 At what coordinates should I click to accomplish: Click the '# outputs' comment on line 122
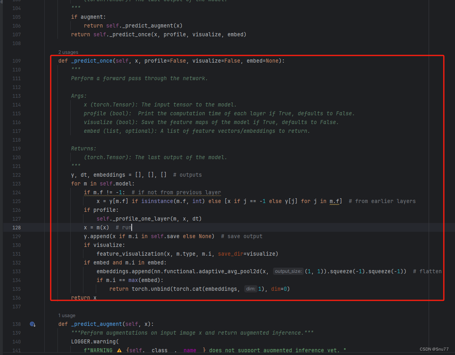pyautogui.click(x=188, y=175)
